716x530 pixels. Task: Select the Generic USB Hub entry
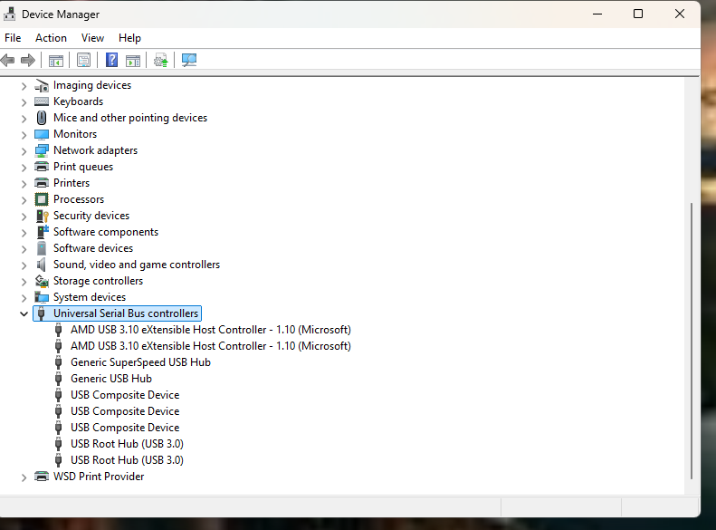tap(111, 379)
